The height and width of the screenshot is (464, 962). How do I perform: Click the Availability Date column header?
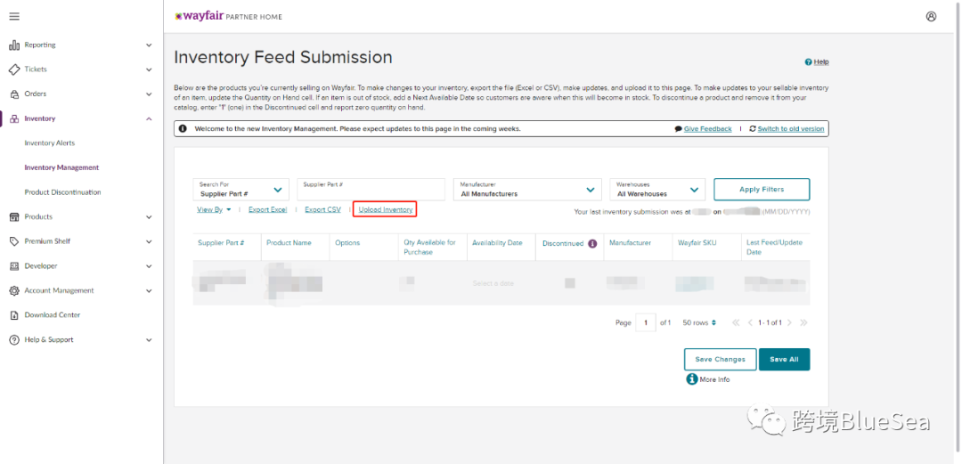point(497,243)
